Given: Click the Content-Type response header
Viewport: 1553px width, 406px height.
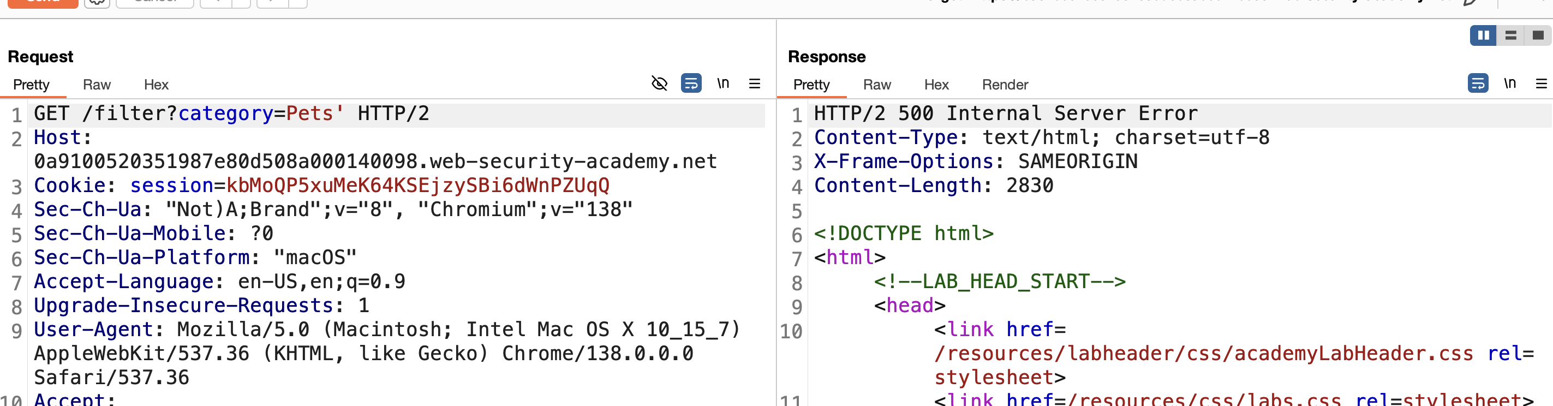Looking at the screenshot, I should [1042, 138].
